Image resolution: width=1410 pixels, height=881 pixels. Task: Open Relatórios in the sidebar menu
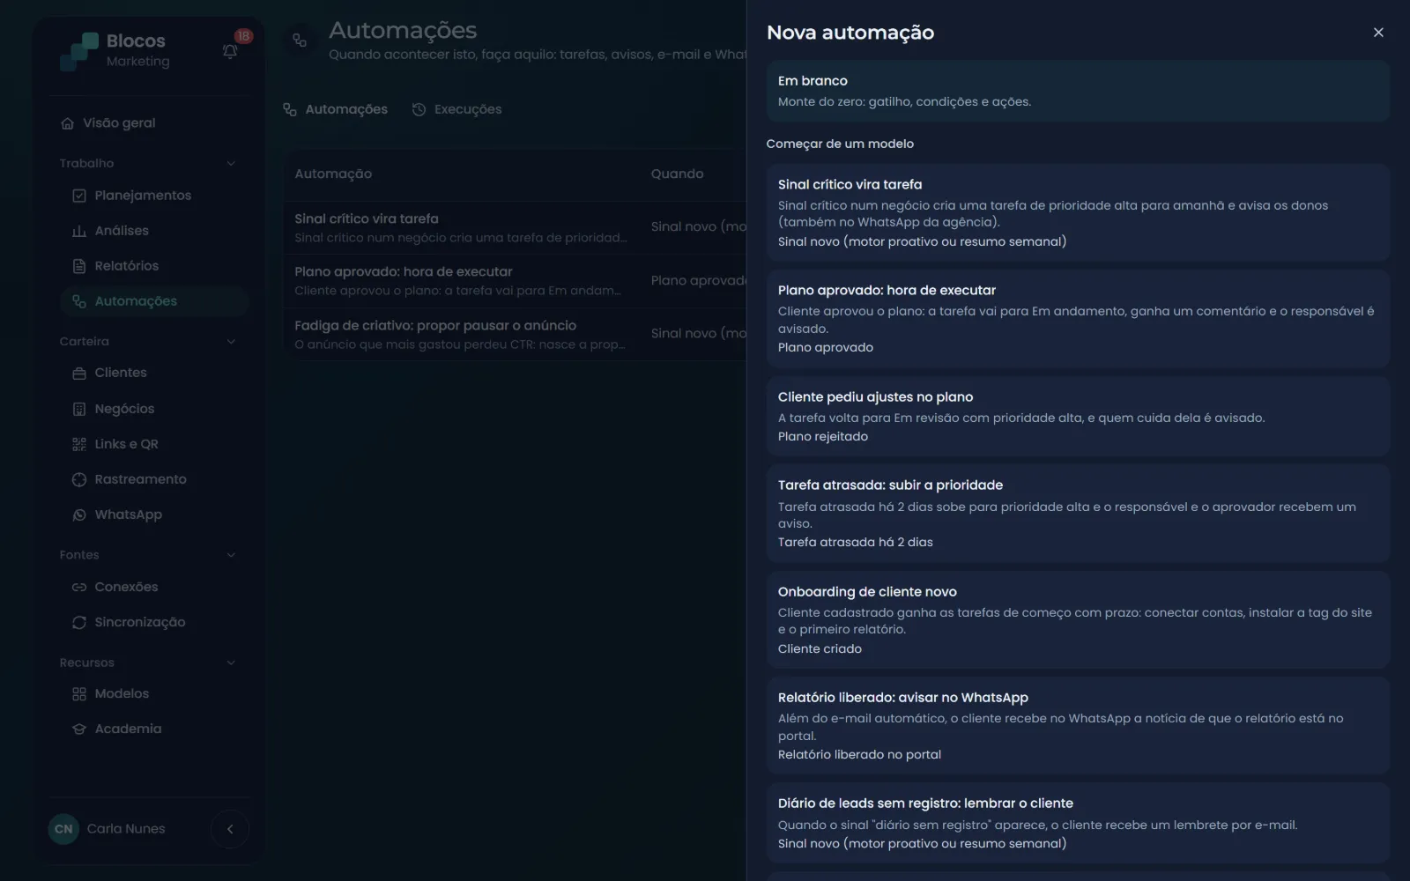click(x=154, y=266)
